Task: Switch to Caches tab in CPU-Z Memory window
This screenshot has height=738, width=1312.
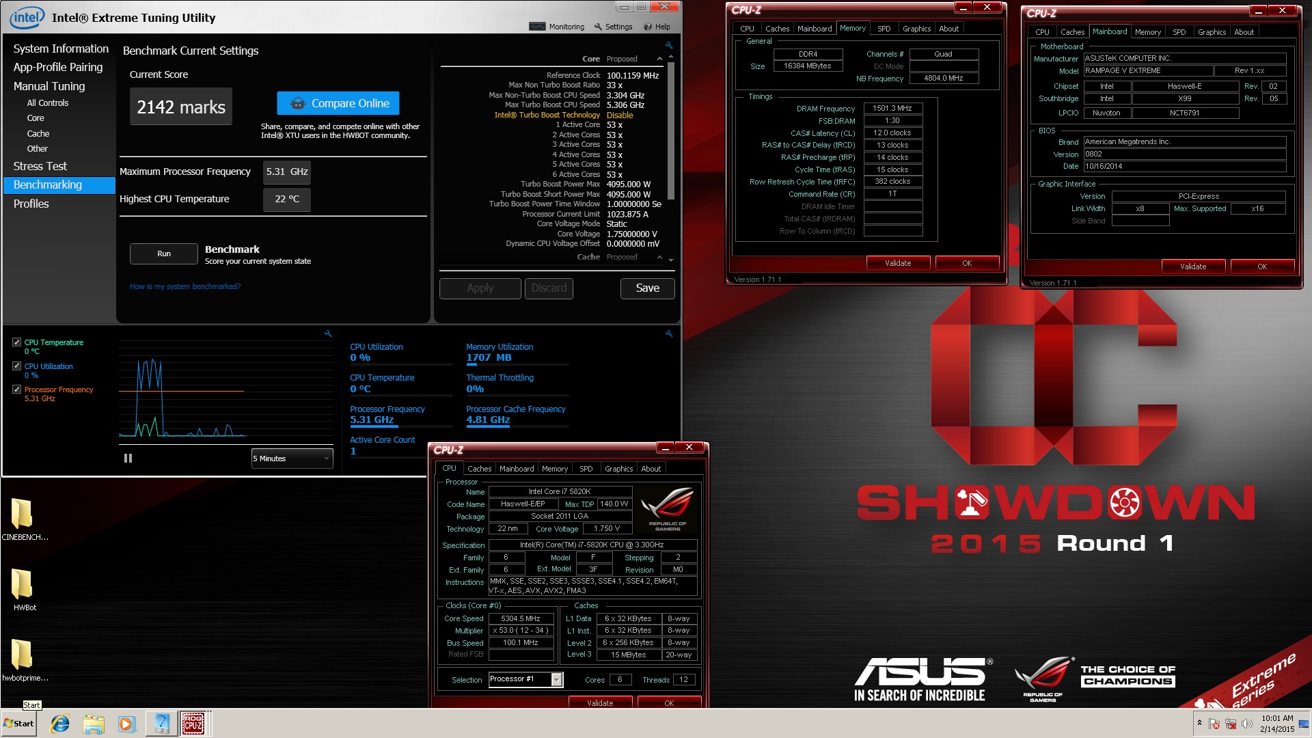Action: click(777, 29)
